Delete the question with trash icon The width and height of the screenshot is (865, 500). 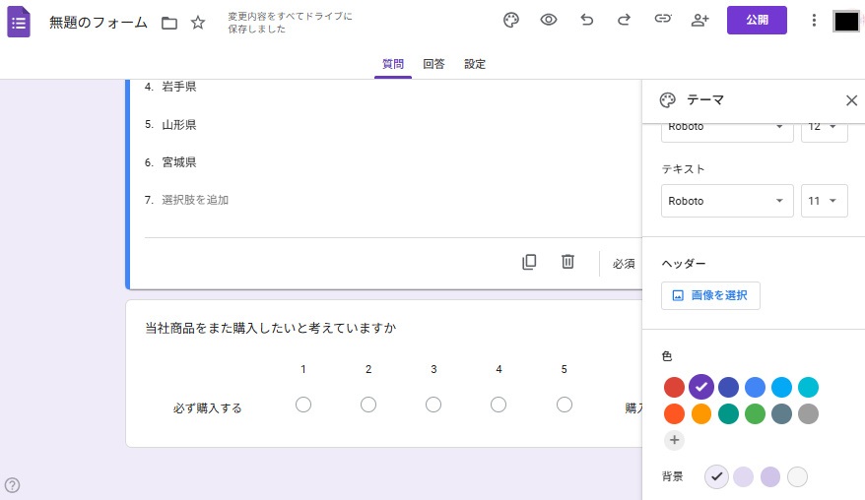click(567, 262)
